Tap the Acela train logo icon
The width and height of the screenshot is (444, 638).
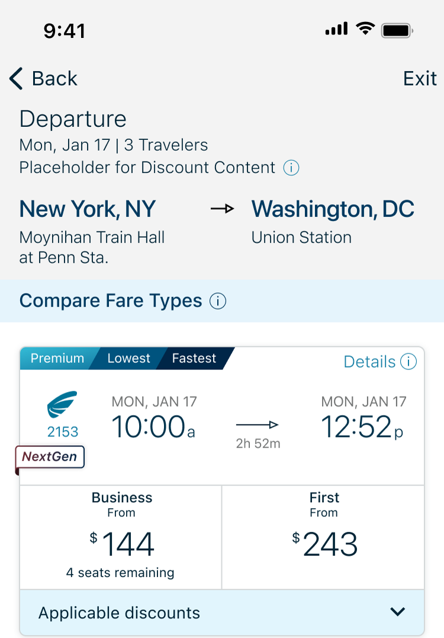point(62,404)
